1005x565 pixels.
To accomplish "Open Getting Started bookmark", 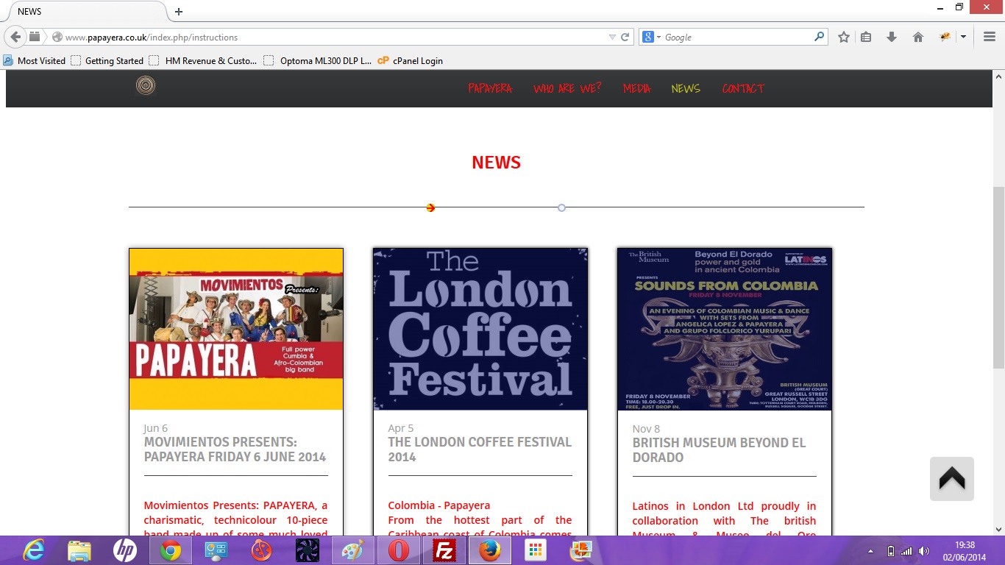I will [x=107, y=60].
